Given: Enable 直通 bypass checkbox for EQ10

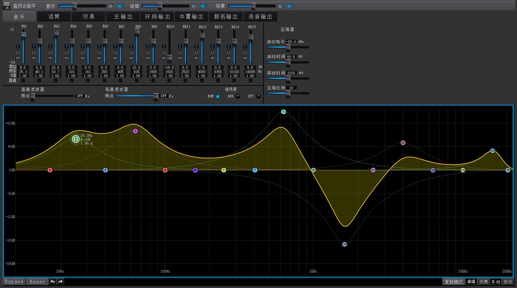Looking at the screenshot, I should pyautogui.click(x=169, y=80).
